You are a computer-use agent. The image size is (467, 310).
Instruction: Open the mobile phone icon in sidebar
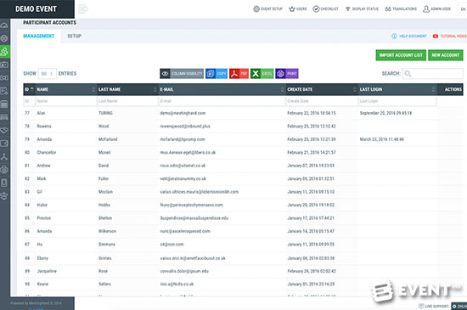(4, 183)
